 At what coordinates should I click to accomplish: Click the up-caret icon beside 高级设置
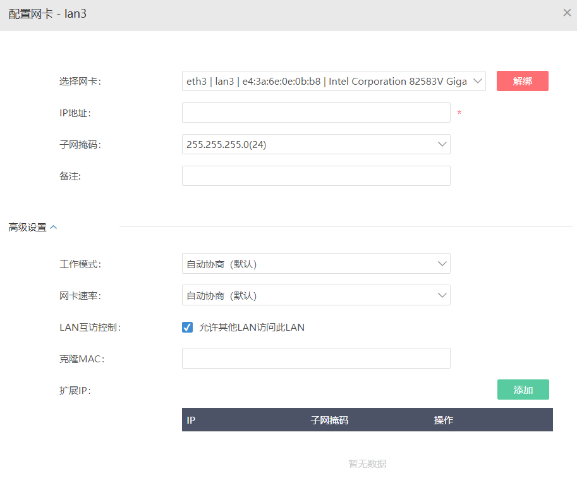tap(53, 227)
